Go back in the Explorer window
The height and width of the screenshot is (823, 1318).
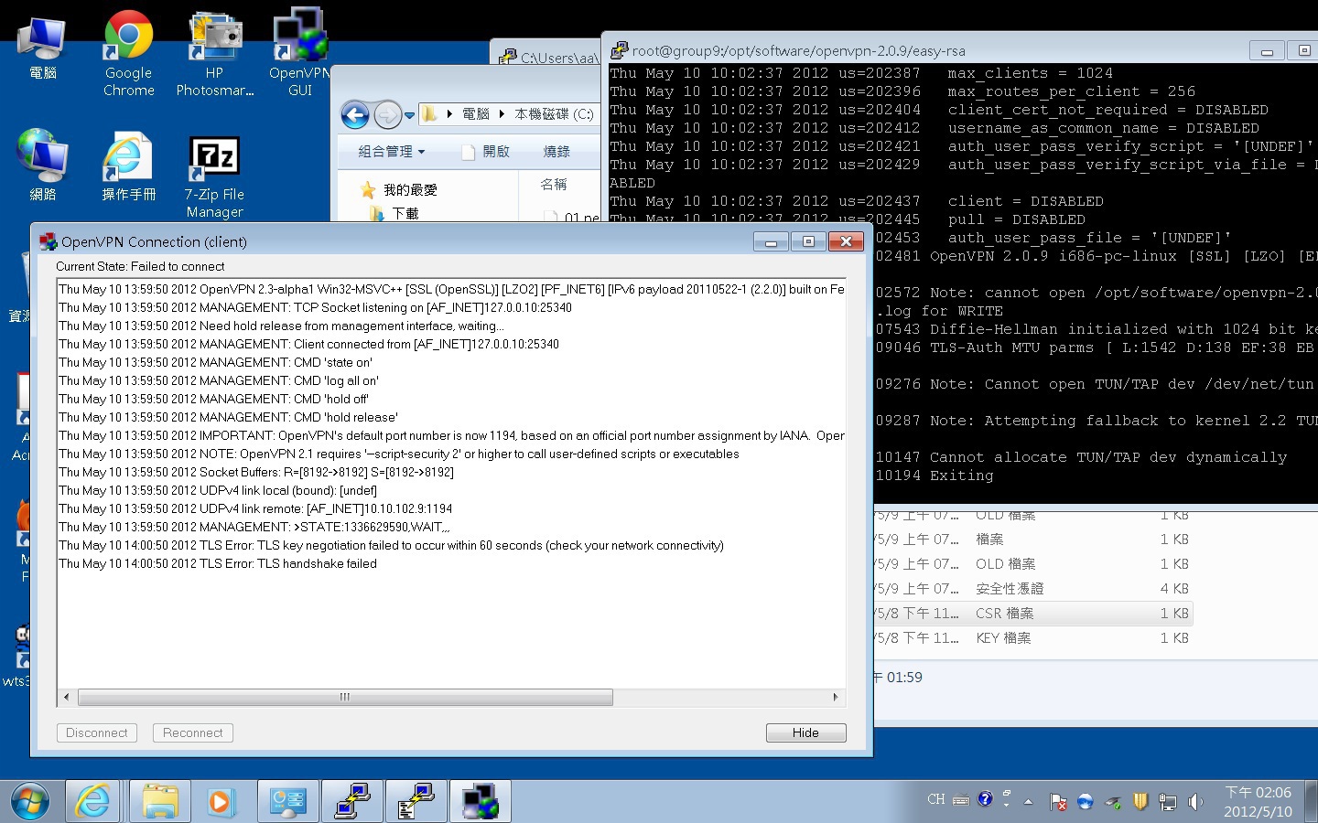[x=355, y=115]
